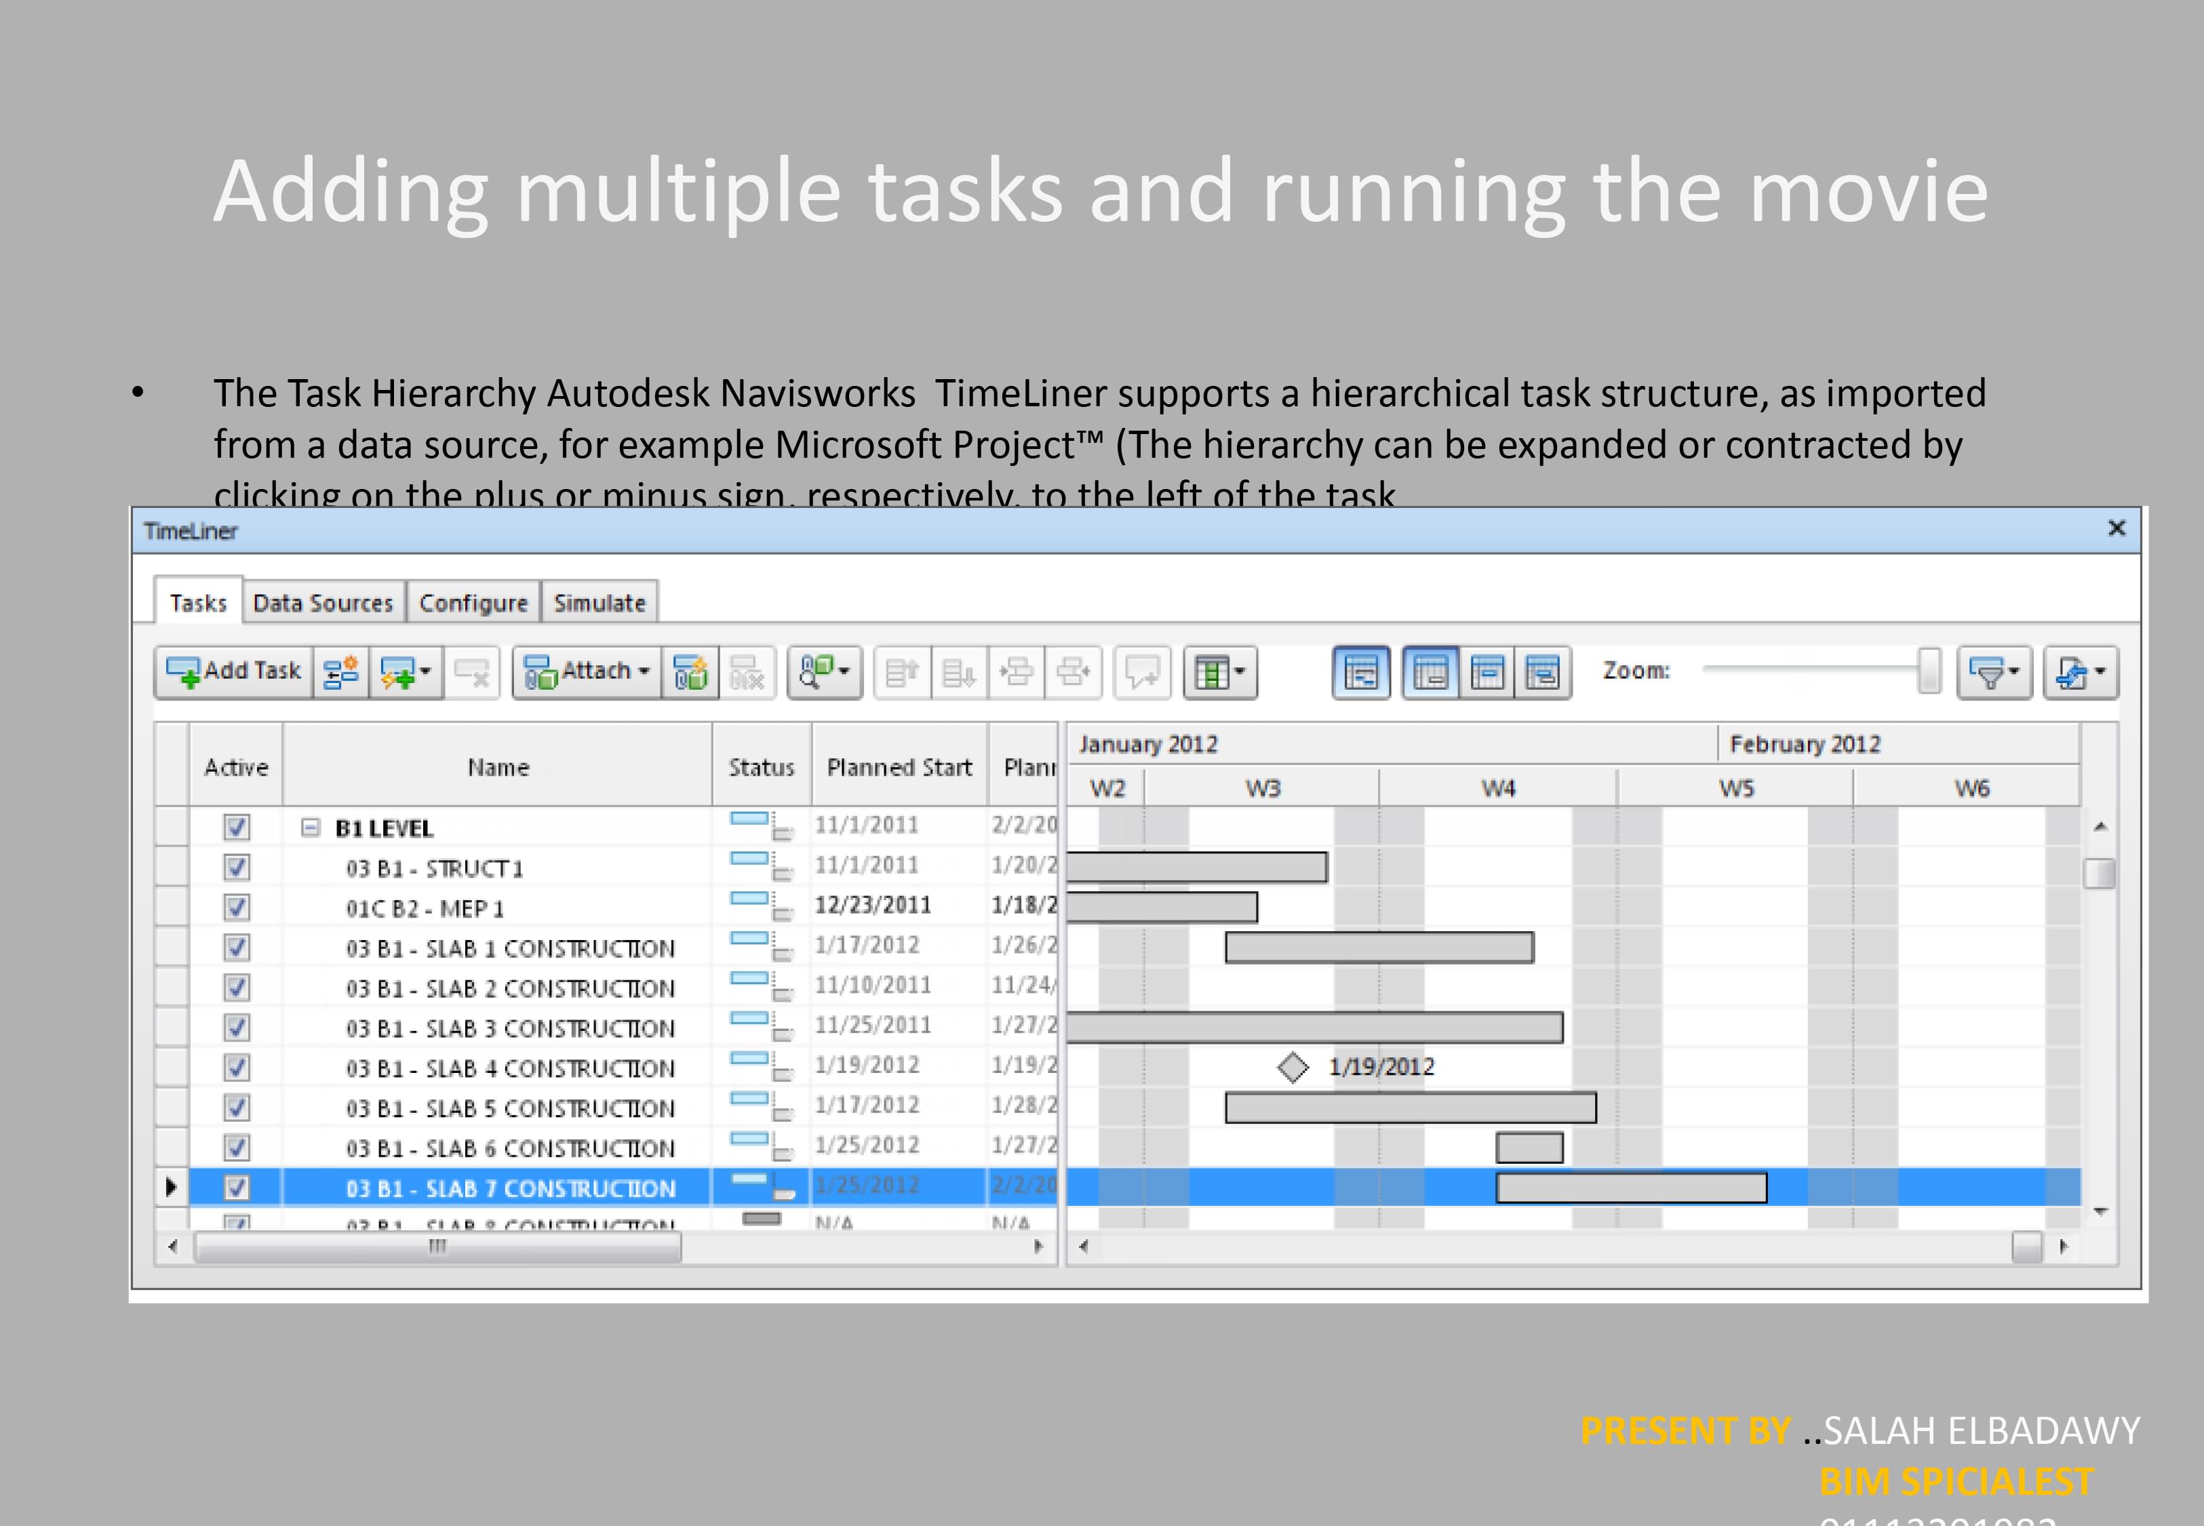
Task: Click the Insert Task icon
Action: click(340, 671)
